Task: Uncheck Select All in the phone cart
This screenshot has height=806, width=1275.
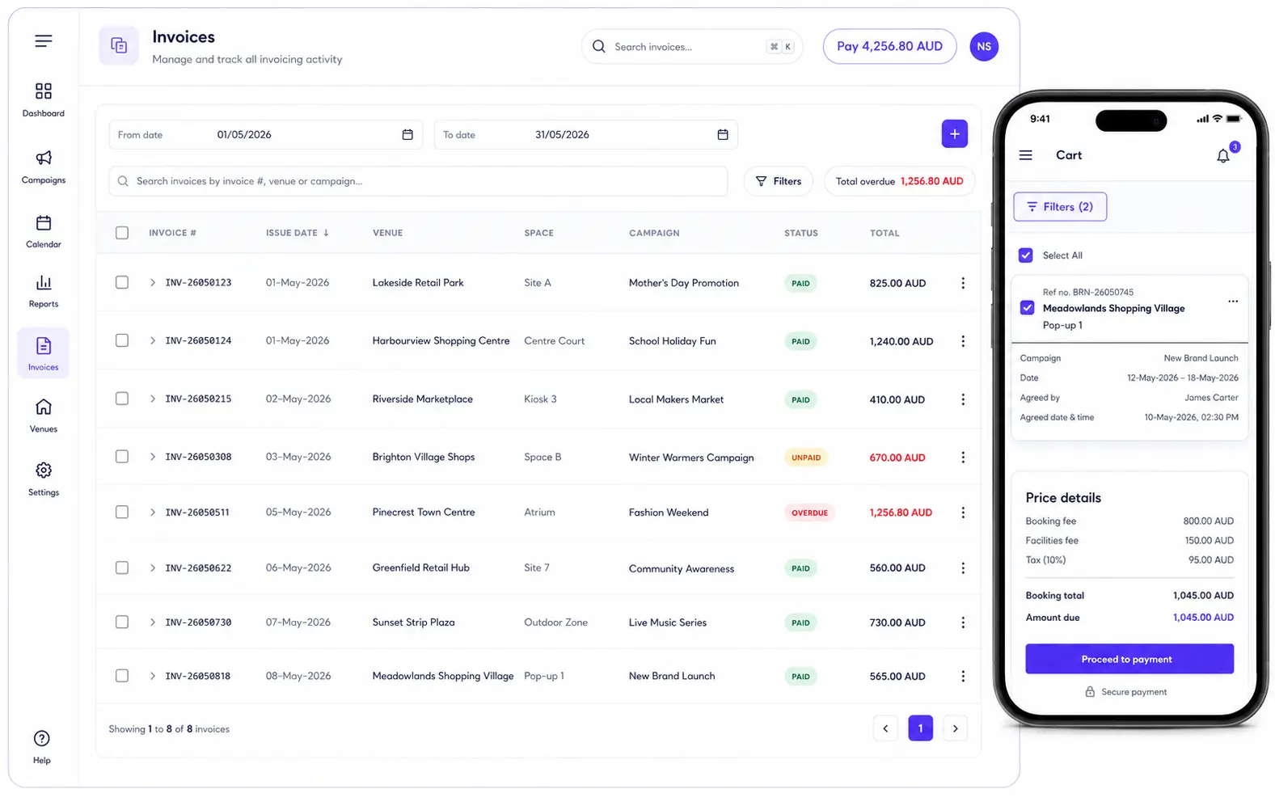Action: click(x=1025, y=255)
